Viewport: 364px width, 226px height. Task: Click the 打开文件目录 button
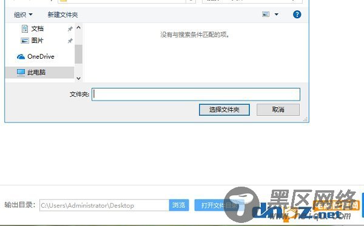click(x=219, y=205)
